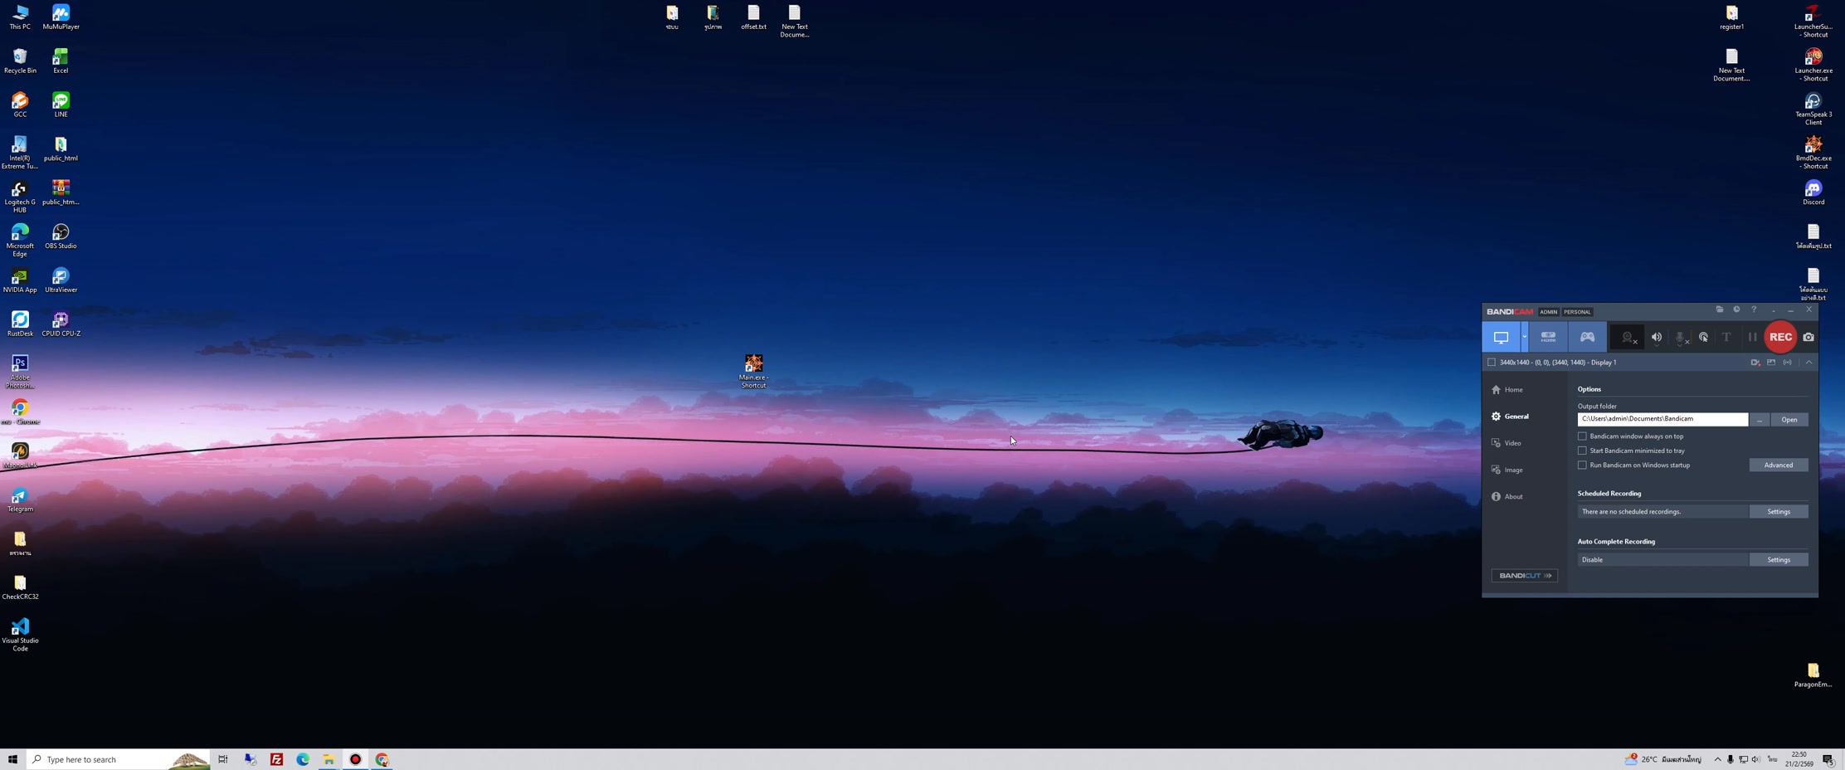Screen dimensions: 1845x770
Task: Enable Bandicam window always on top
Action: pyautogui.click(x=1582, y=436)
